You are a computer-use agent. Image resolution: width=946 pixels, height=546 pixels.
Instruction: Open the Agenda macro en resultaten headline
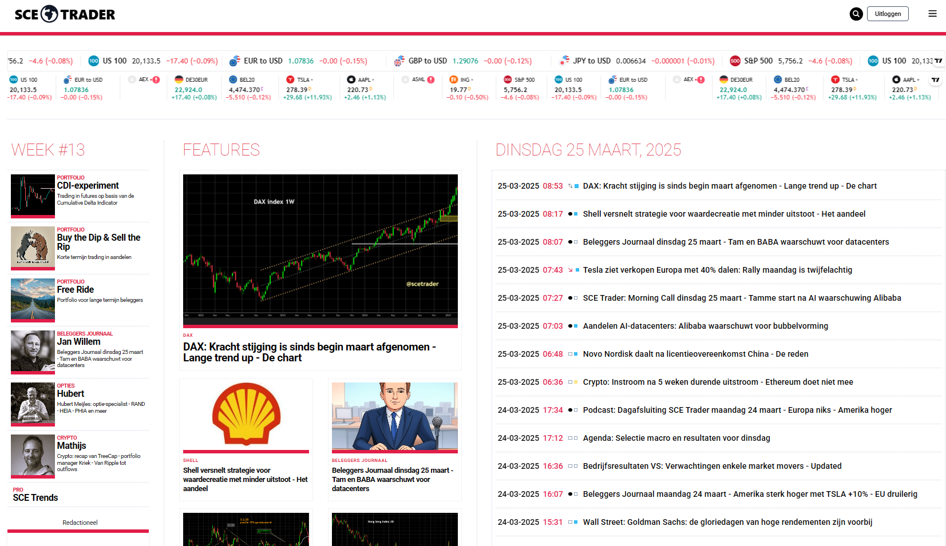point(676,438)
